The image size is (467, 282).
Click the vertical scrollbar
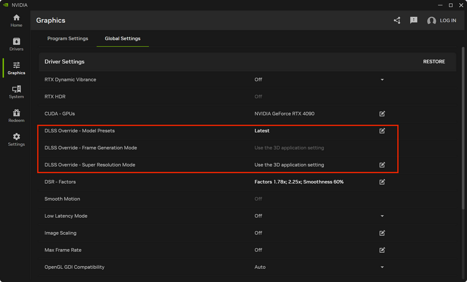[463, 128]
